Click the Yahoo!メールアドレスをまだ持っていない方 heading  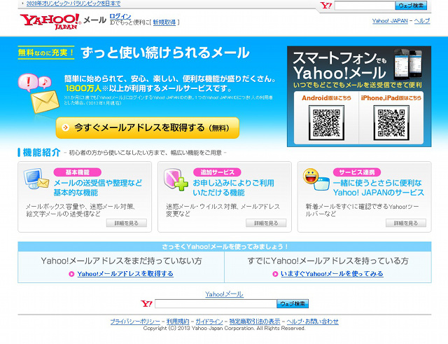pos(121,261)
